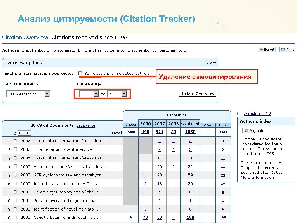Viewport: 297px width, 223px height.
Task: Click the Print button
Action: [288, 50]
